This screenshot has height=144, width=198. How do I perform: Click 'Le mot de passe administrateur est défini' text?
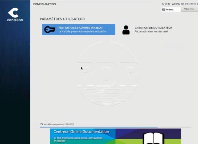coord(82,32)
